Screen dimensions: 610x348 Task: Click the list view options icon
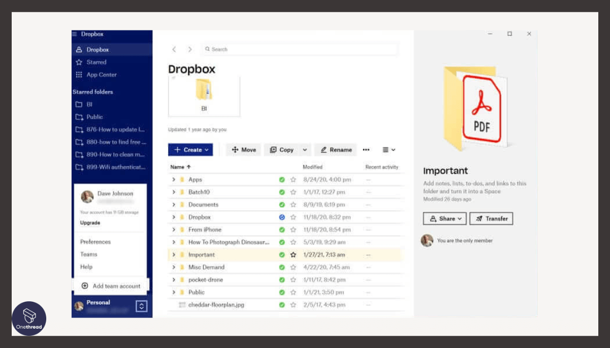coord(388,149)
